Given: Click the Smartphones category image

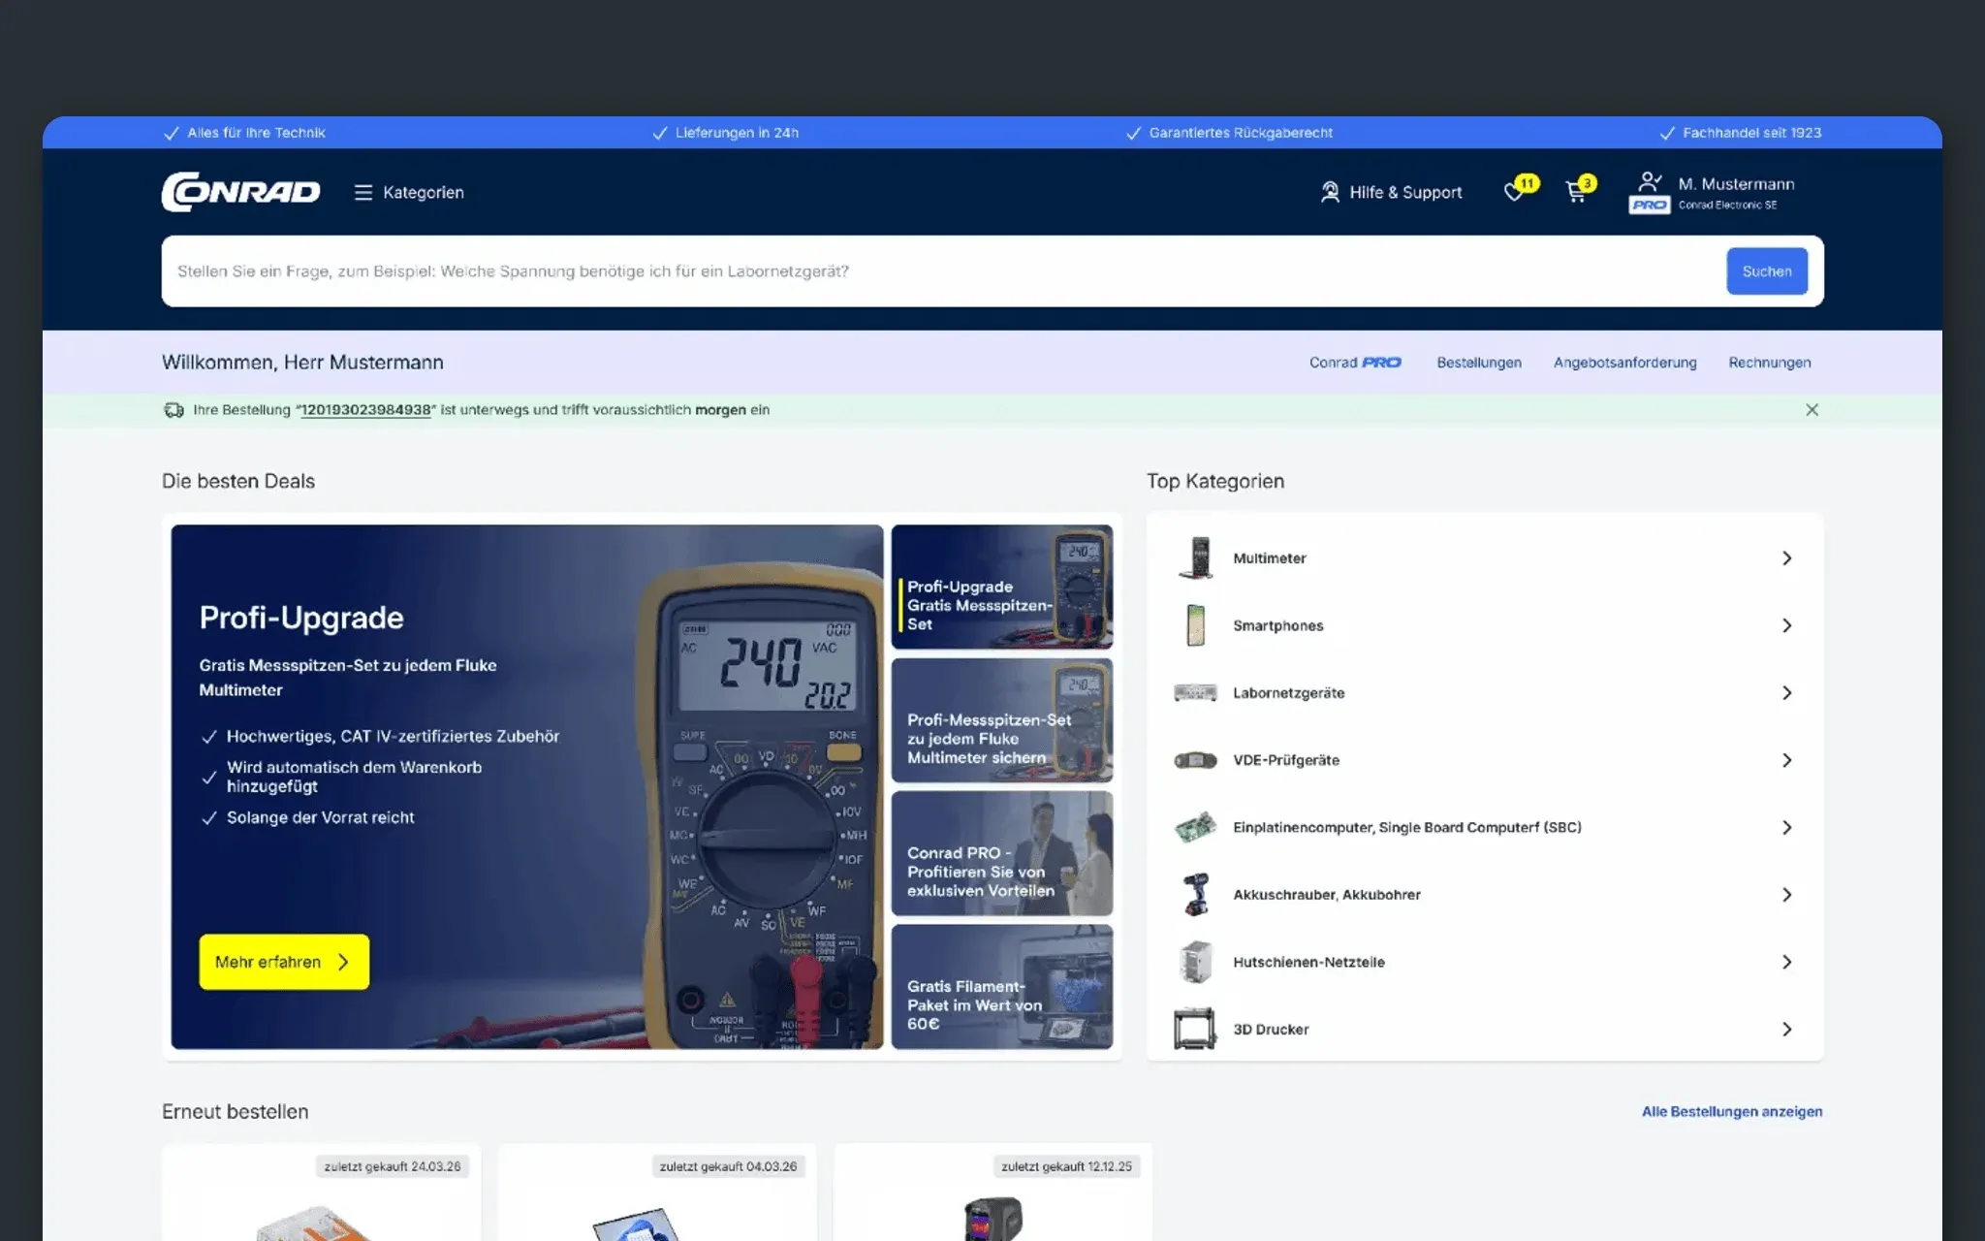Looking at the screenshot, I should coord(1196,625).
